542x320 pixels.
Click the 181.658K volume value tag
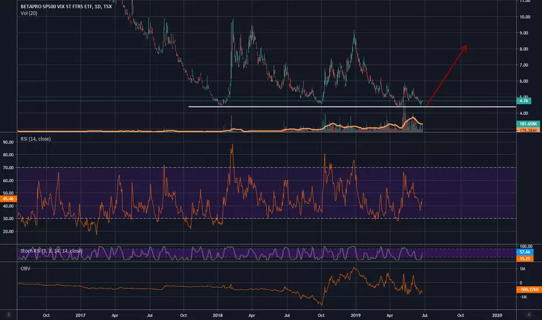pos(528,124)
